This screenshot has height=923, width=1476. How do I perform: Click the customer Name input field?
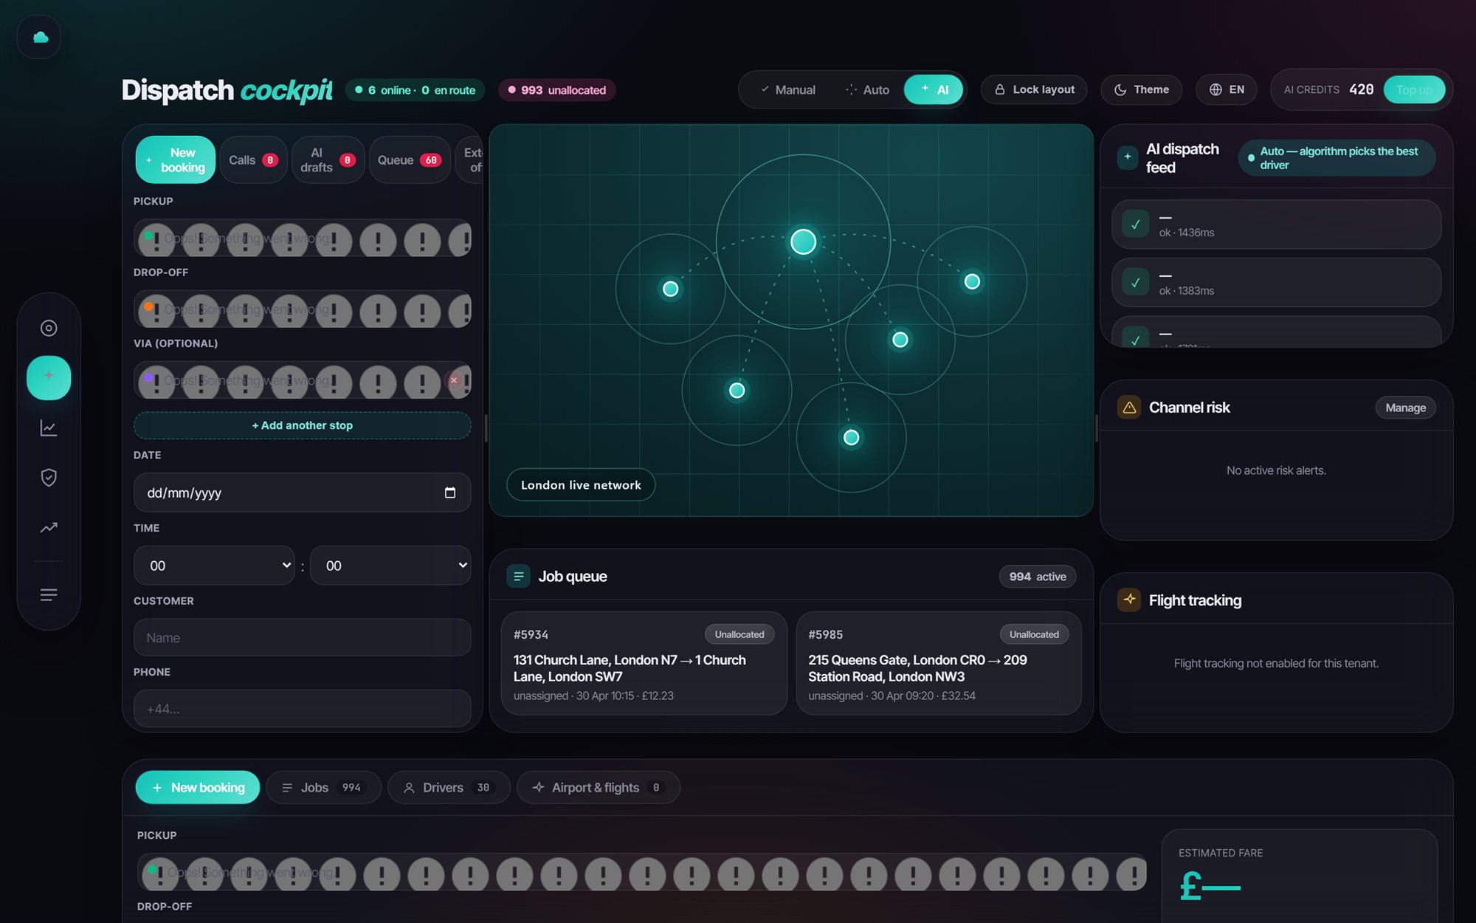coord(303,637)
